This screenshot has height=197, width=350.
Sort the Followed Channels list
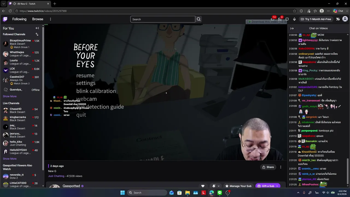37,34
